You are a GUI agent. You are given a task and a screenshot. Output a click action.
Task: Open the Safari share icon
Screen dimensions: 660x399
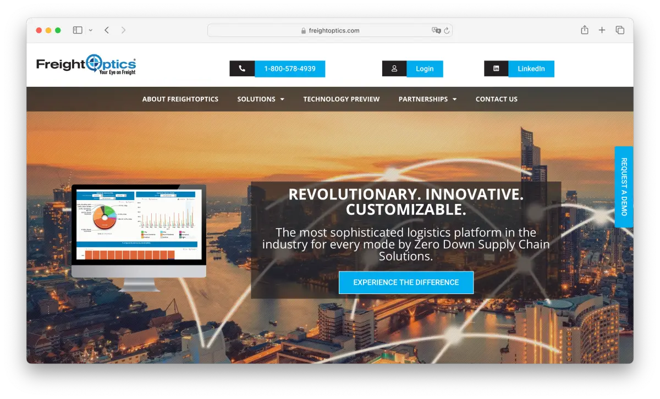tap(585, 30)
